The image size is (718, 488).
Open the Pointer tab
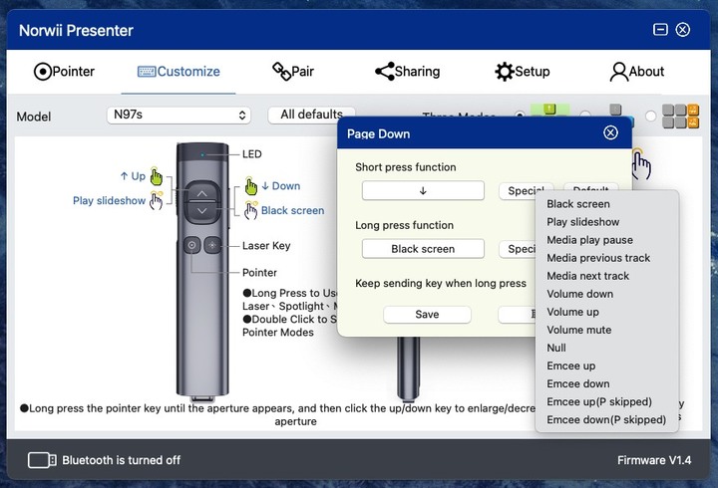point(64,72)
